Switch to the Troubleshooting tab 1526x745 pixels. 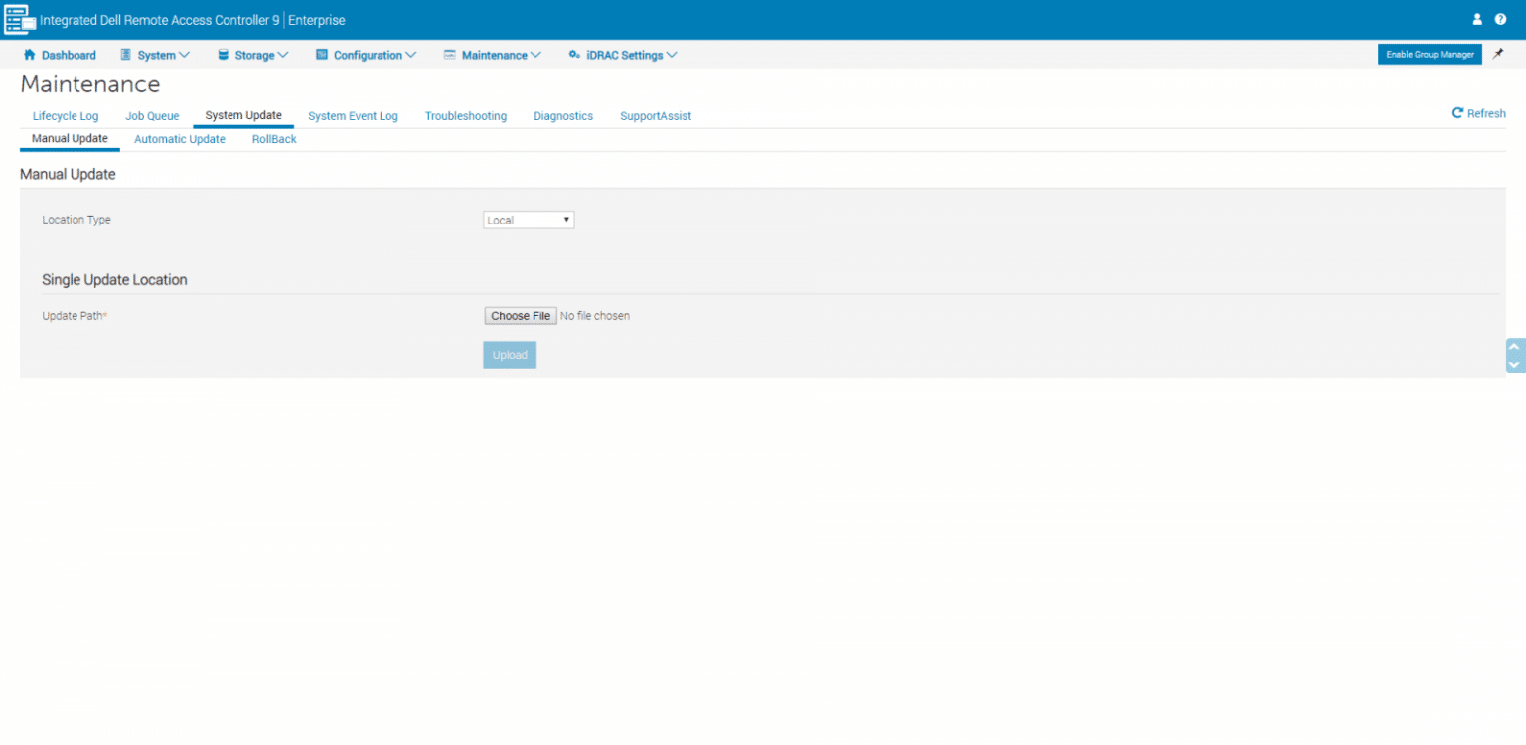tap(466, 116)
